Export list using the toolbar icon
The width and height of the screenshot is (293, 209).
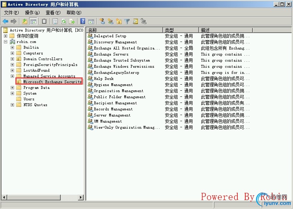72,21
